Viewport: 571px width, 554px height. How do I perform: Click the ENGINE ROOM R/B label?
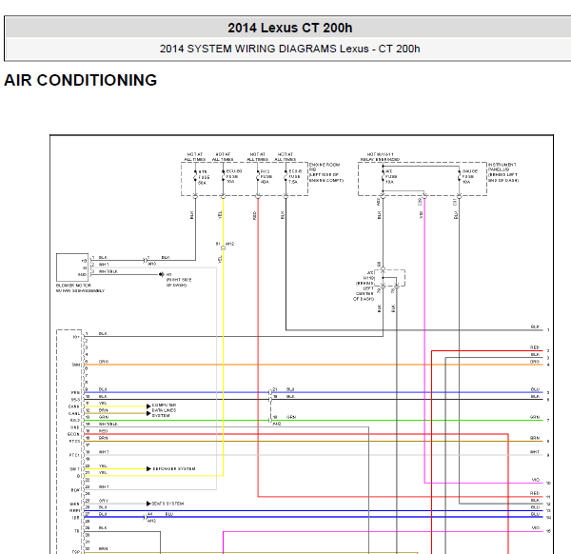[326, 172]
